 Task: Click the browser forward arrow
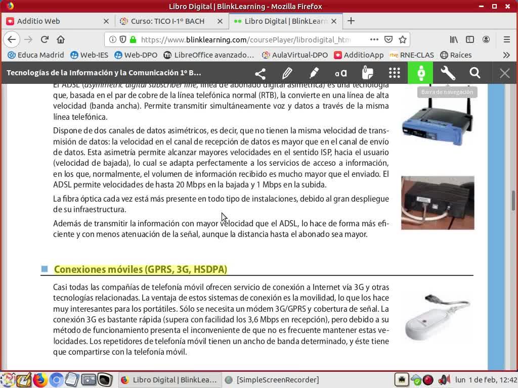(28, 39)
